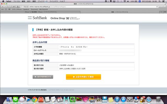Open the ヘルプ menu
Image resolution: width=167 pixels, height=104 pixels.
(x=62, y=1)
